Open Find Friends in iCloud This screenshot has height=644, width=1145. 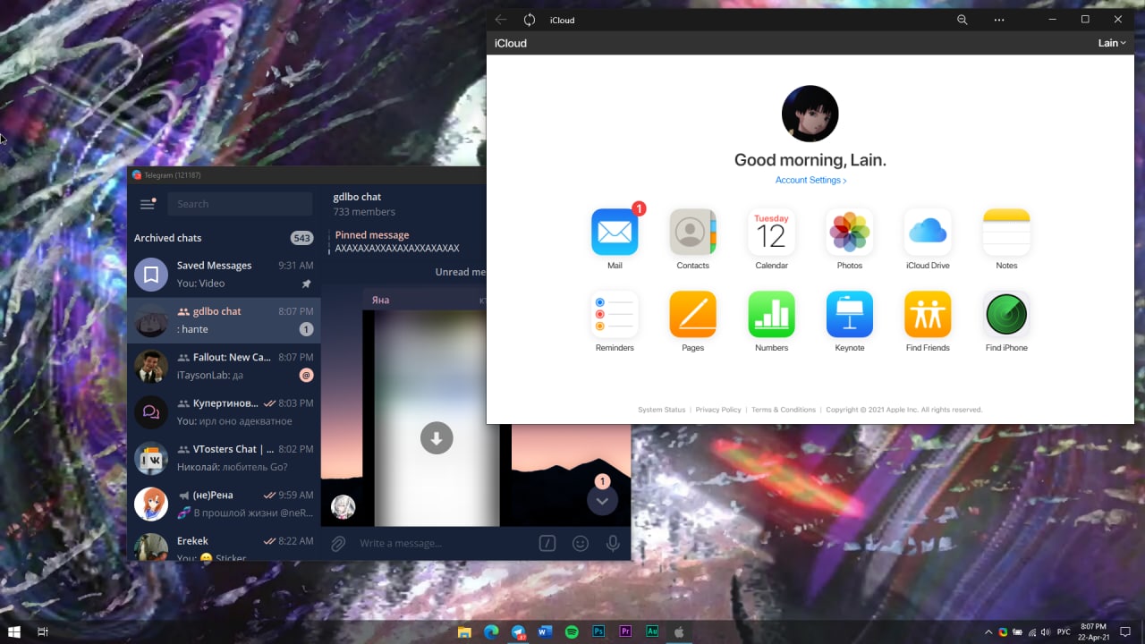pos(928,314)
